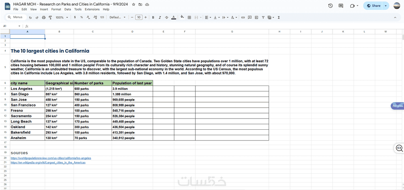Screen dimensions: 404x190
Task: Open the Wikipedia largest cities link
Action: (x=48, y=163)
